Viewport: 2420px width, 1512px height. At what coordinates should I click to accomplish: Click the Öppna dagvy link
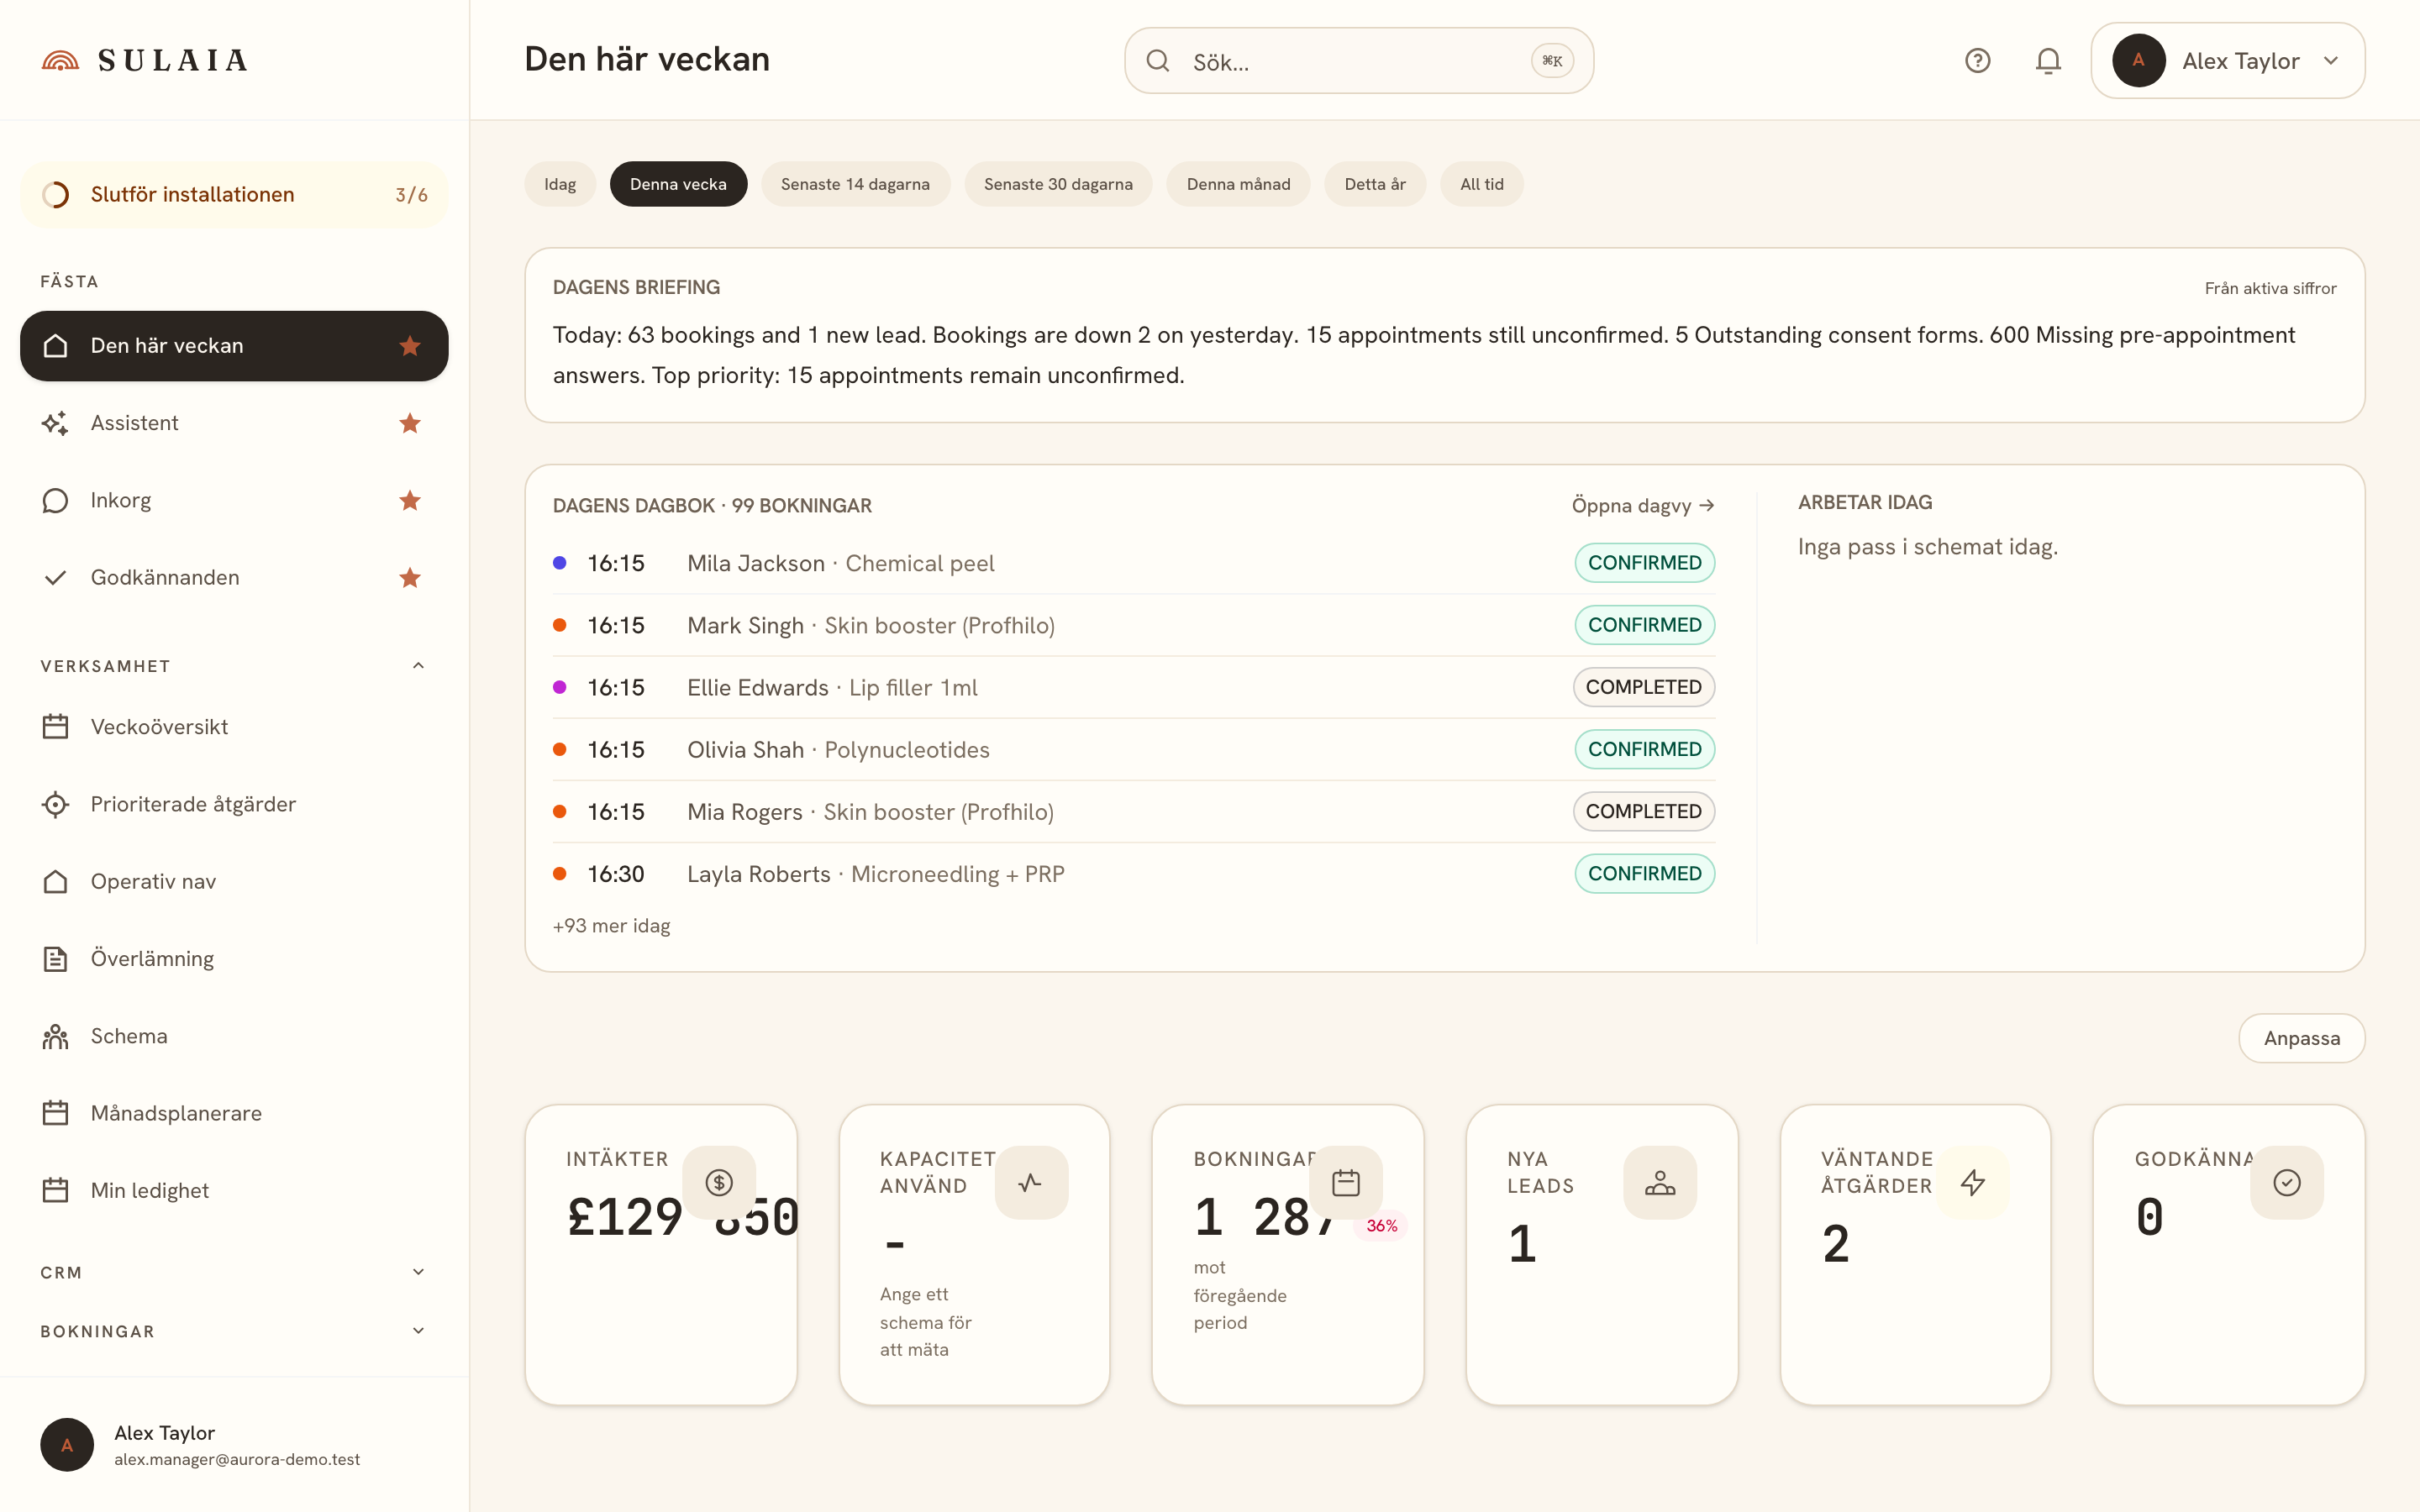click(1643, 505)
